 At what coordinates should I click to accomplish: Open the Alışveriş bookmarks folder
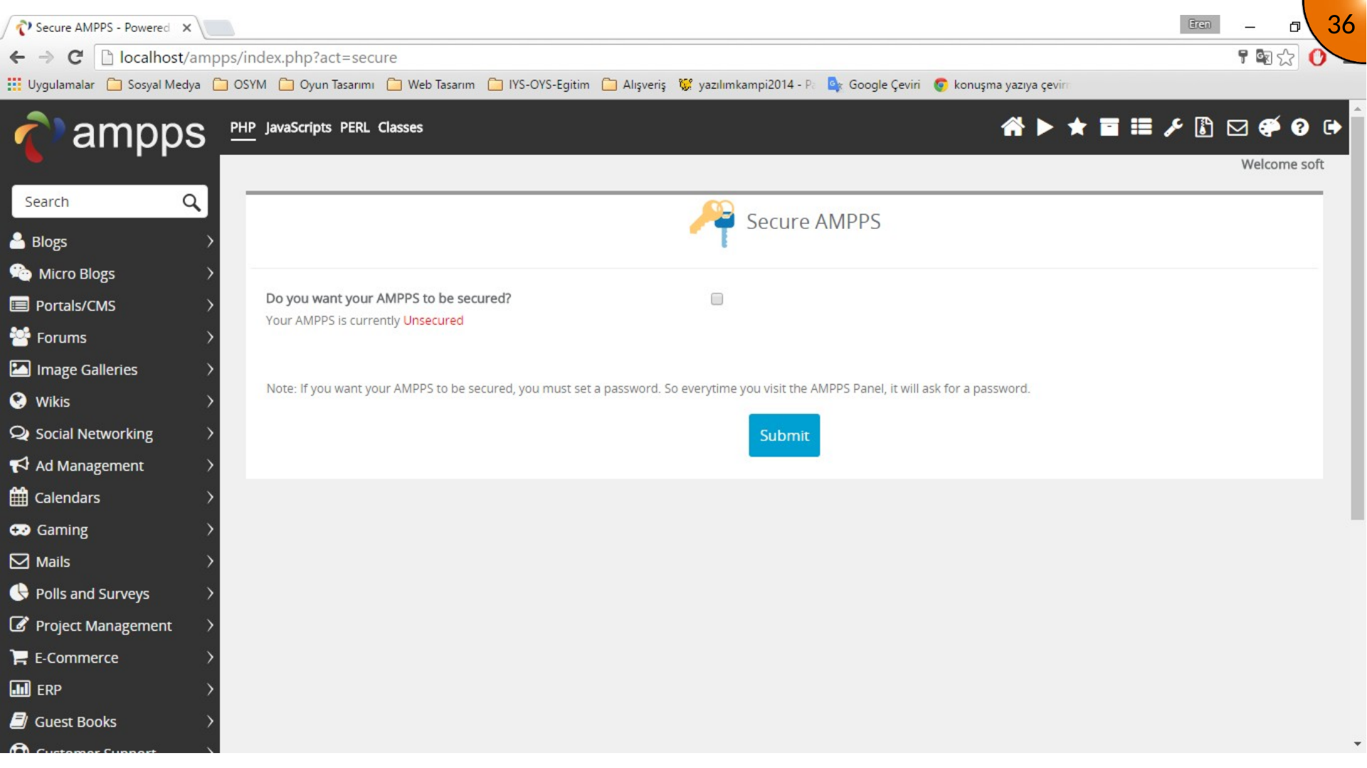(x=634, y=85)
